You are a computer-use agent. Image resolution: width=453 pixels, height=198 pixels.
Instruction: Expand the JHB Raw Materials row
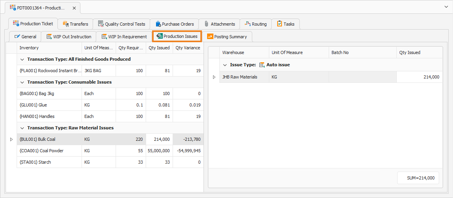click(214, 77)
